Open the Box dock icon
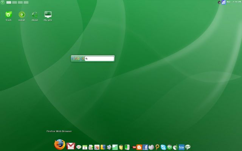This screenshot has width=242, height=151. click(181, 147)
